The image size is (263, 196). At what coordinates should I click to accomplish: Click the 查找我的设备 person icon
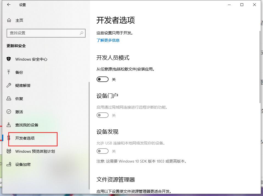(x=9, y=125)
